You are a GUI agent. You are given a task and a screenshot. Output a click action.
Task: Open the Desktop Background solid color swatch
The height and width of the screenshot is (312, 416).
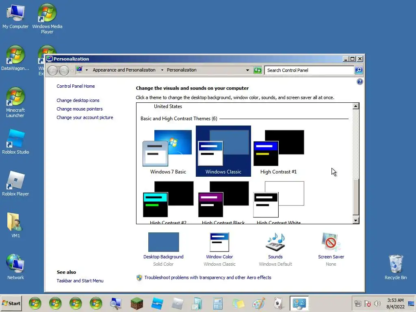pyautogui.click(x=163, y=242)
